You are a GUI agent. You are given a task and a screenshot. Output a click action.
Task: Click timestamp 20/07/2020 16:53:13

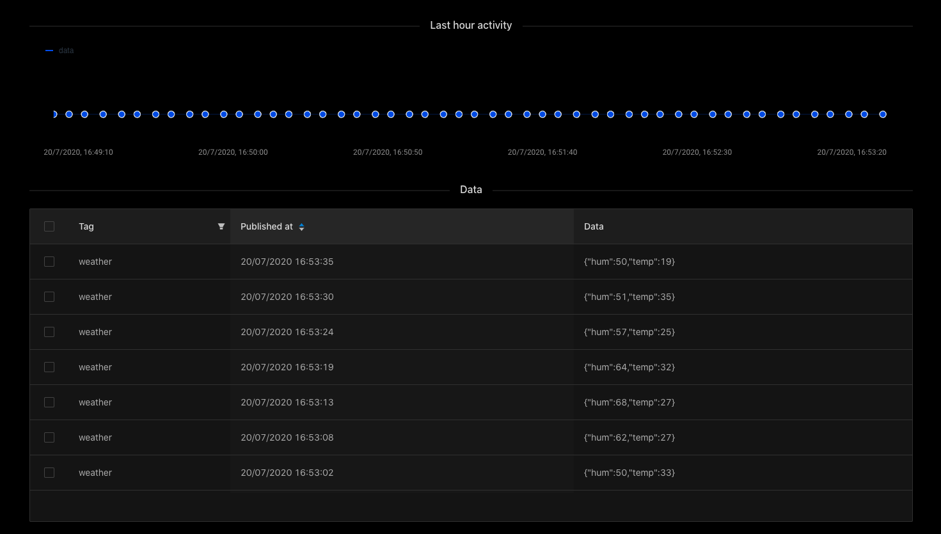(x=287, y=402)
